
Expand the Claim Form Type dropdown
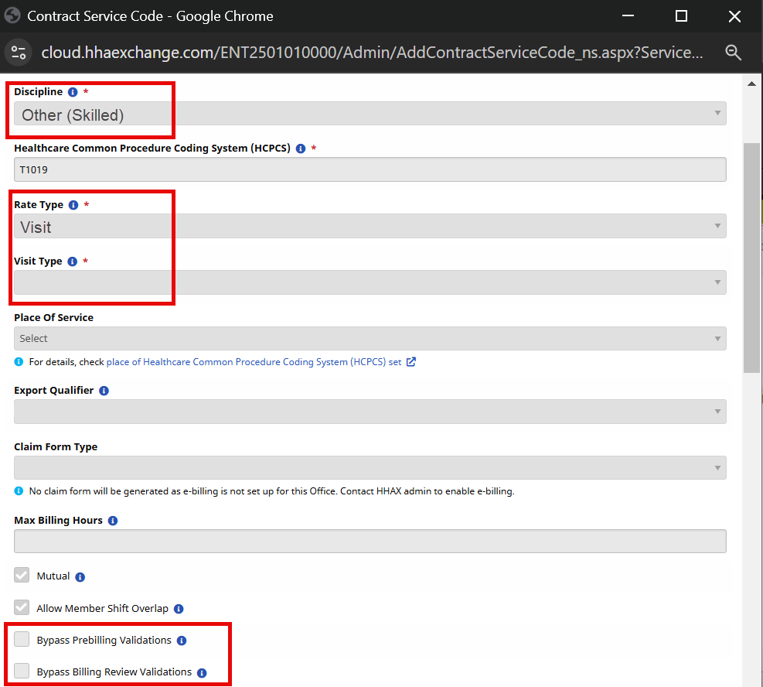(370, 468)
